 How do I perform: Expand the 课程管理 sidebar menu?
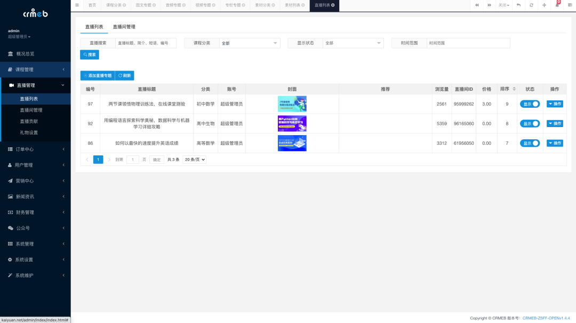click(35, 69)
